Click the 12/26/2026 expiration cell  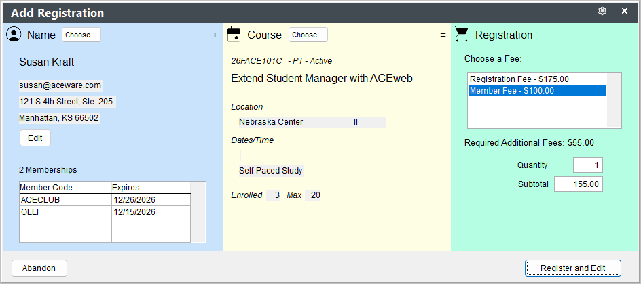pos(151,200)
